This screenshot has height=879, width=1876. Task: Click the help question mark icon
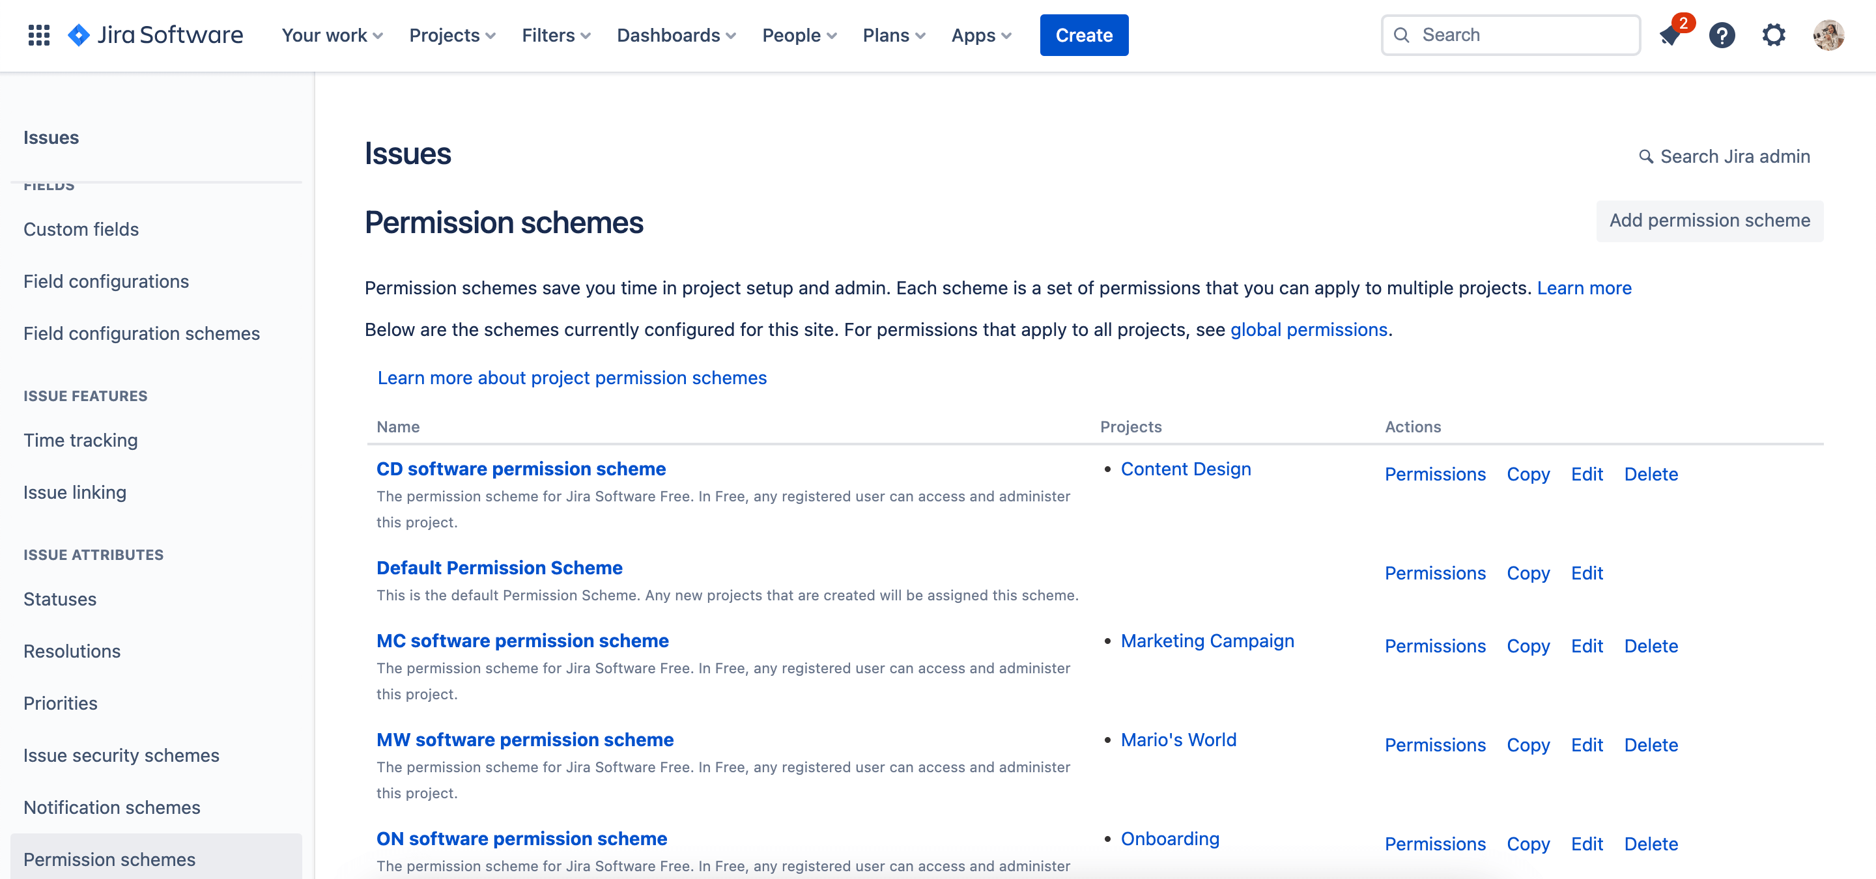pyautogui.click(x=1723, y=35)
